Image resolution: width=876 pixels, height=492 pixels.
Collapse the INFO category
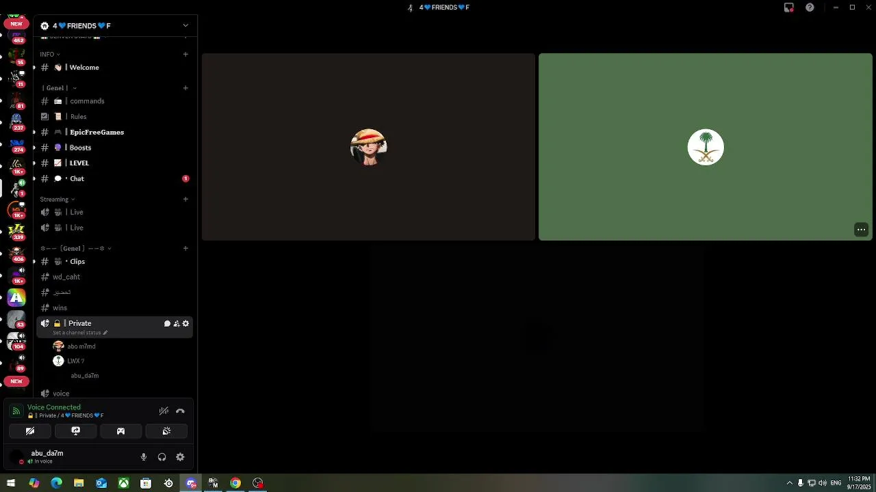[50, 55]
